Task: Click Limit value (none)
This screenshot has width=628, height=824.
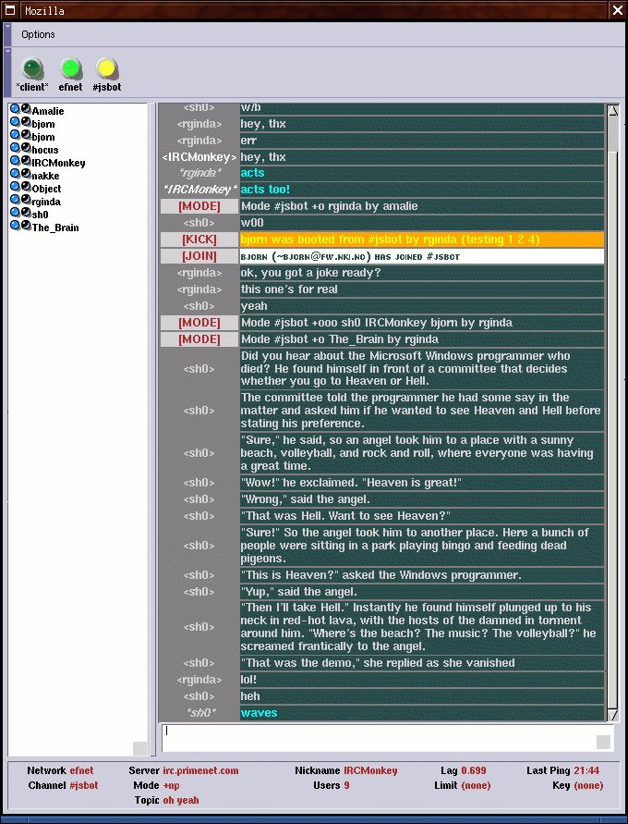Action: point(476,786)
